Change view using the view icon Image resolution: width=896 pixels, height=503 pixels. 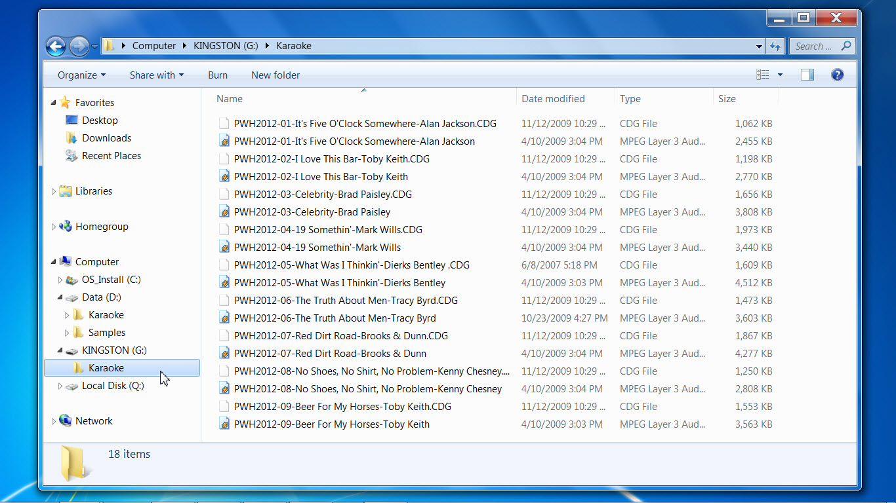click(762, 75)
